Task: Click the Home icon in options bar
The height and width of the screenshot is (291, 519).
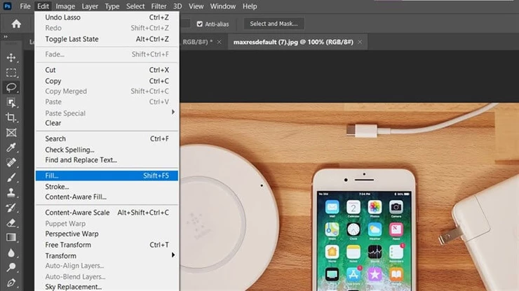Action: 16,24
